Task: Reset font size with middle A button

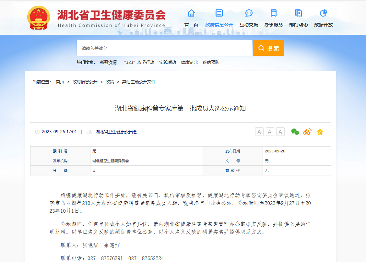Action: (270, 132)
